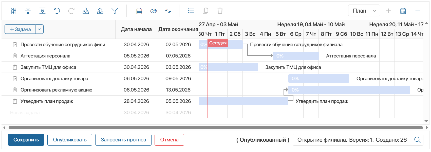
Task: Select the Утвердить план продаж row
Action: click(x=100, y=101)
